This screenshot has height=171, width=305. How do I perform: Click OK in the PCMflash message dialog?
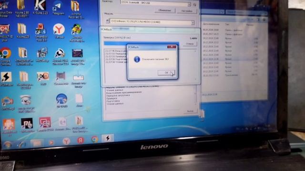pos(166,73)
